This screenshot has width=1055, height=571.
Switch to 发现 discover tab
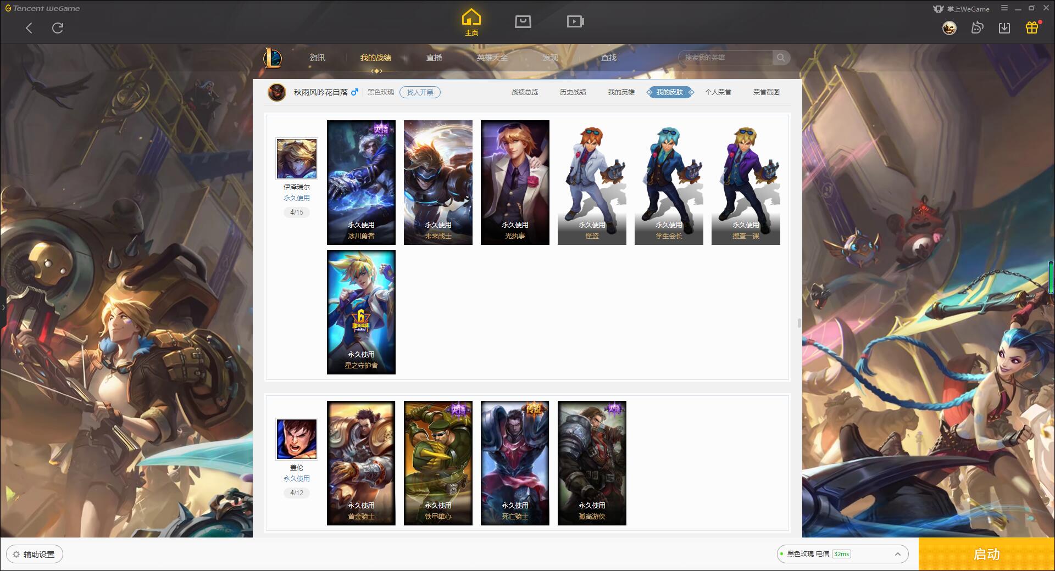click(x=550, y=58)
